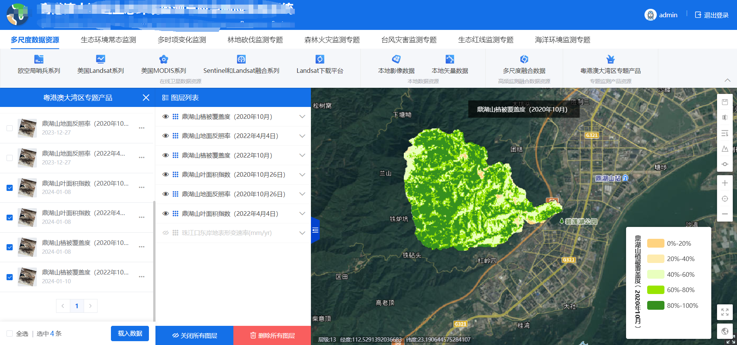Image resolution: width=737 pixels, height=345 pixels.
Task: Click the map list tool icon
Action: click(x=725, y=133)
